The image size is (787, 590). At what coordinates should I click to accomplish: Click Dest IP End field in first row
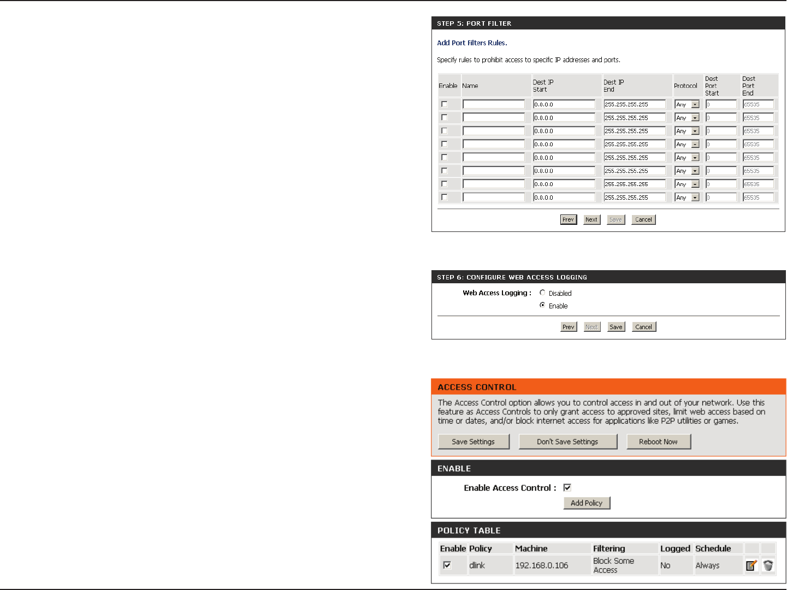click(635, 104)
